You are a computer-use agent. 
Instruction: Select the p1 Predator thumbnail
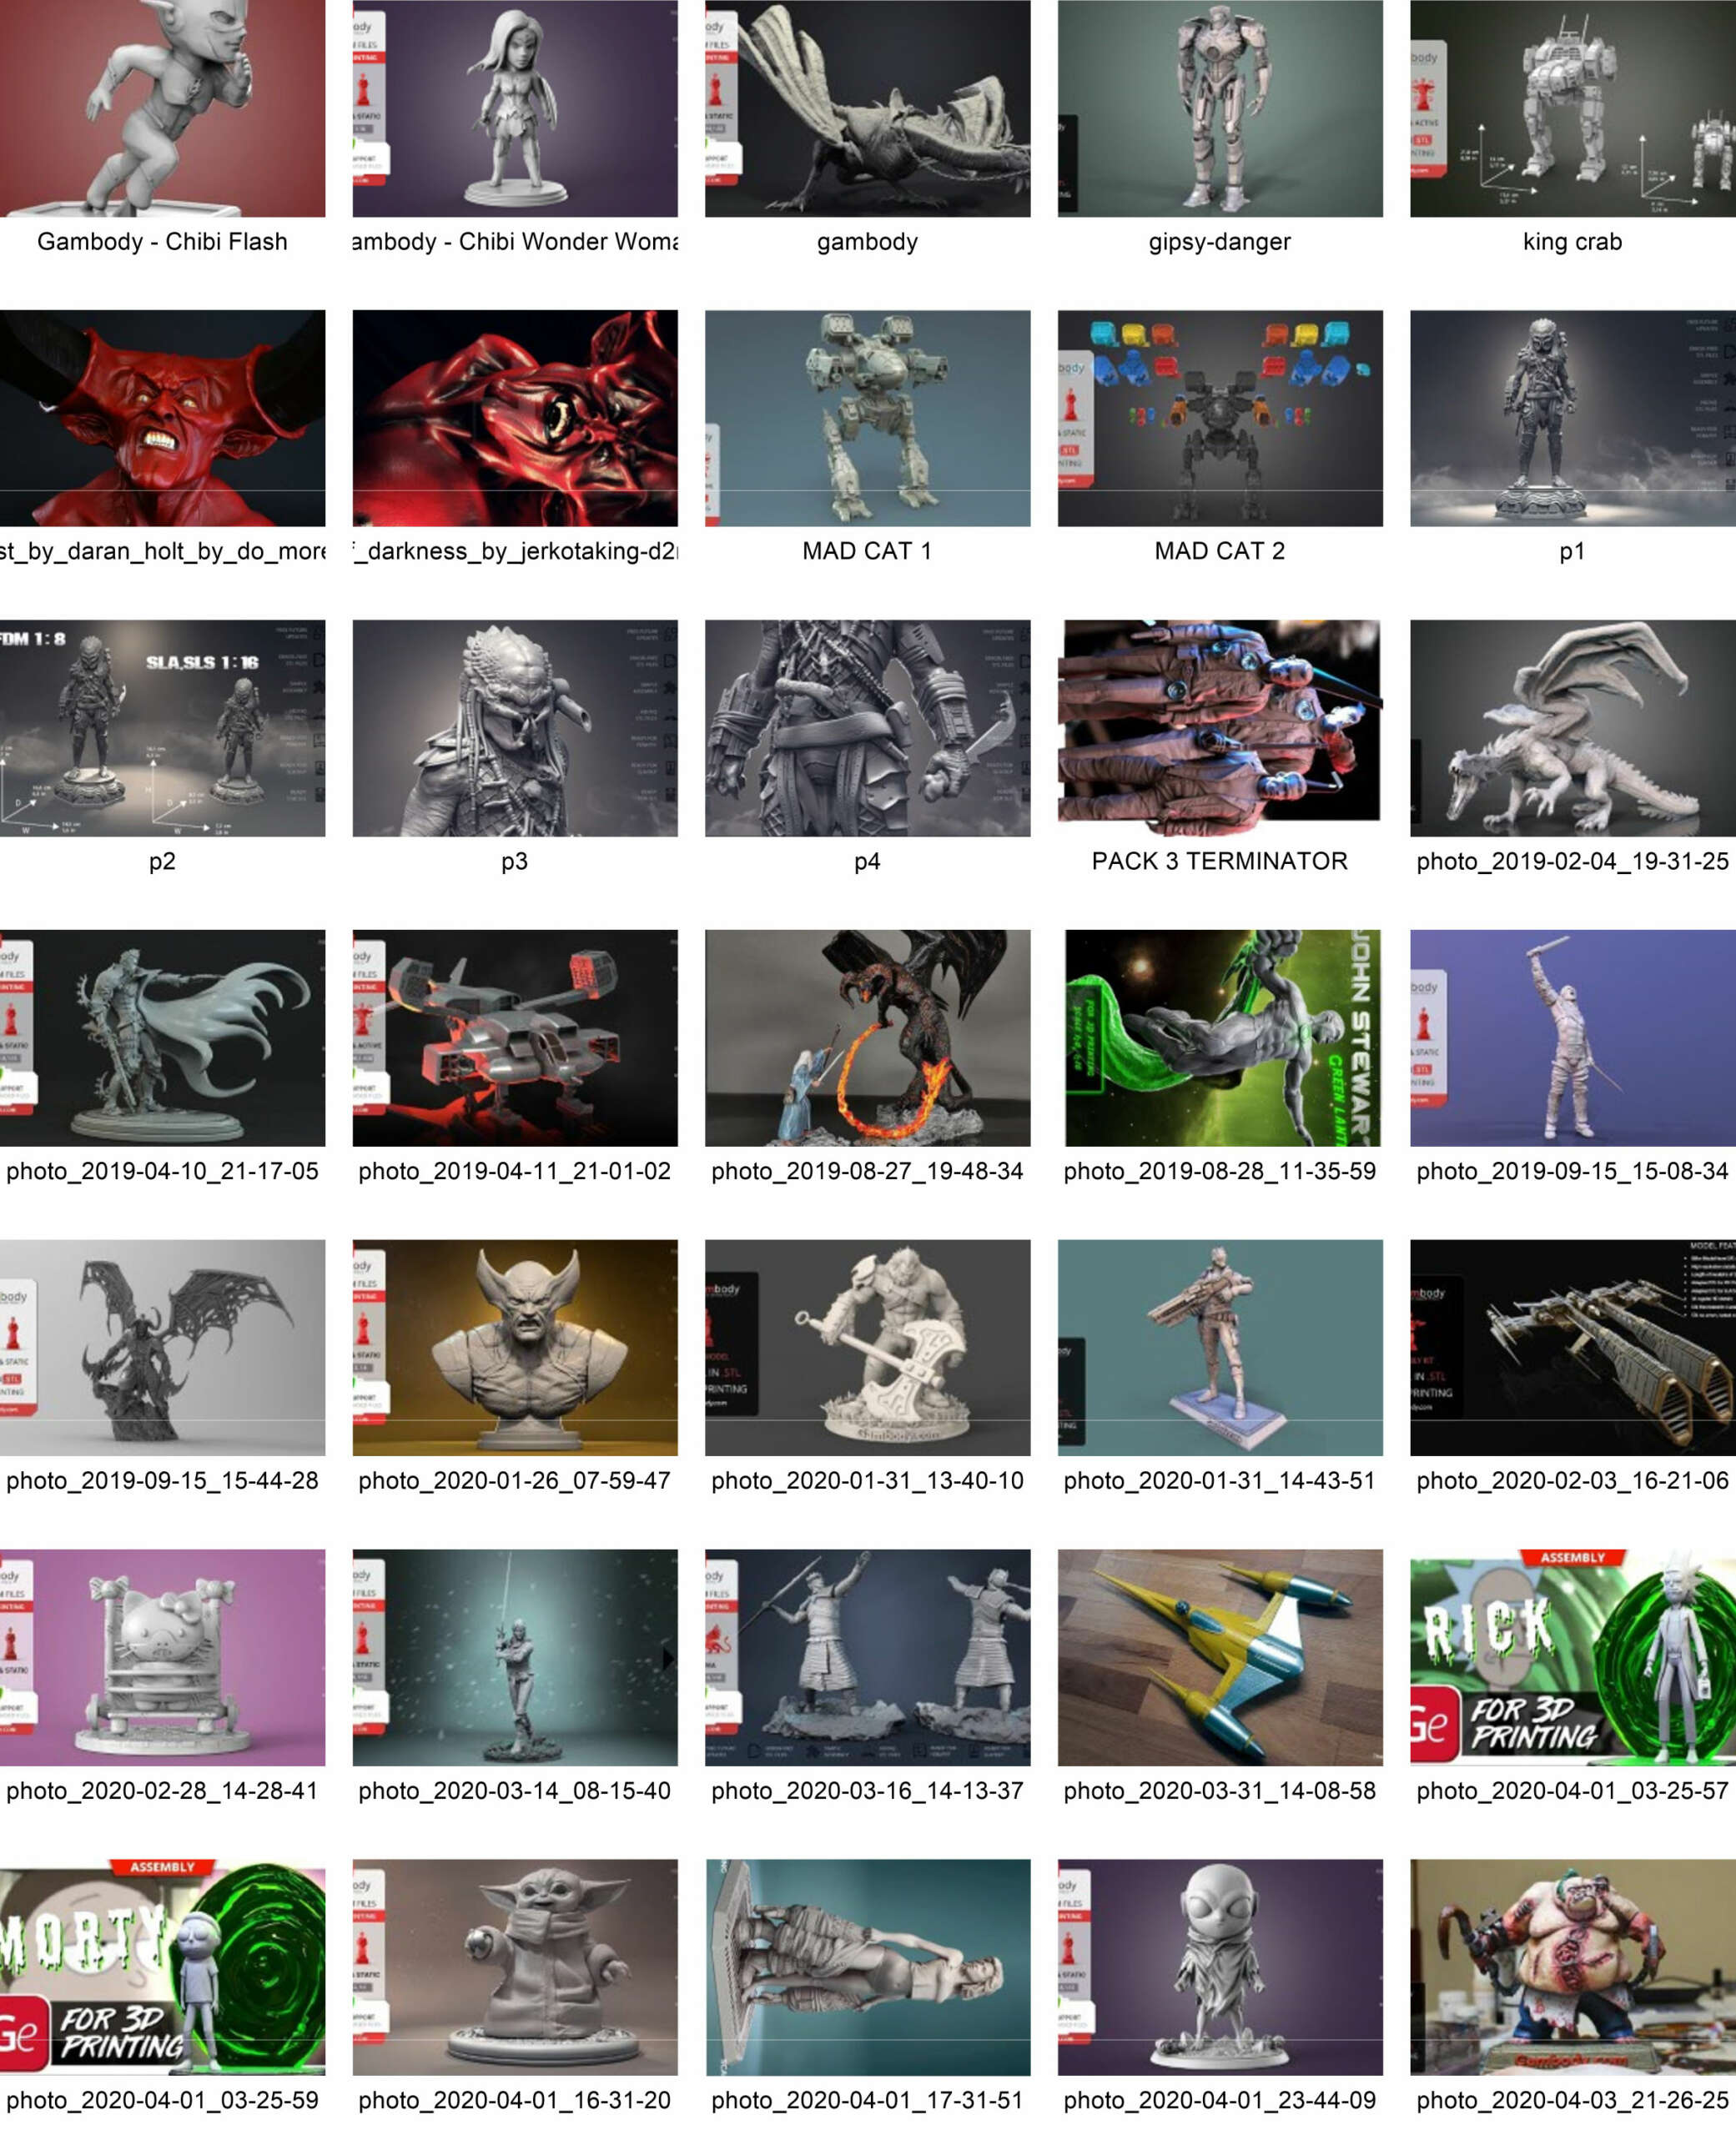pyautogui.click(x=1573, y=418)
